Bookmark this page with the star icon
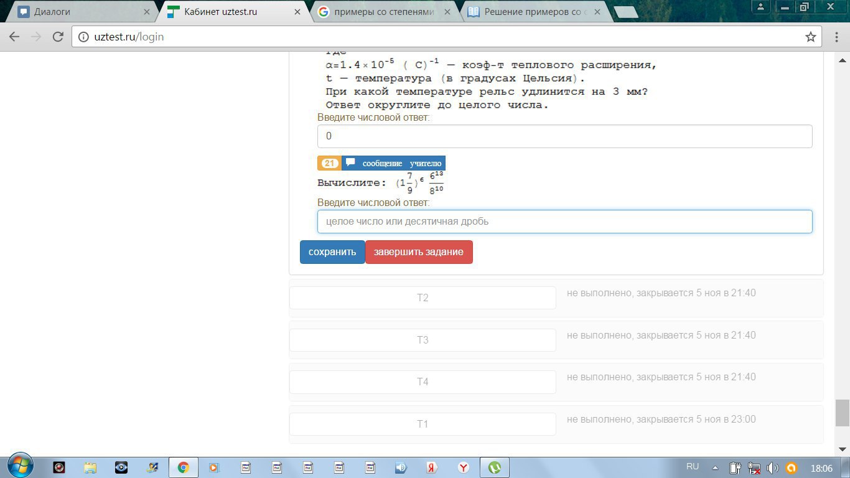850x478 pixels. click(810, 37)
